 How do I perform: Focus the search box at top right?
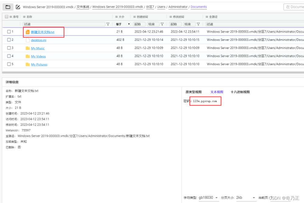294,7
